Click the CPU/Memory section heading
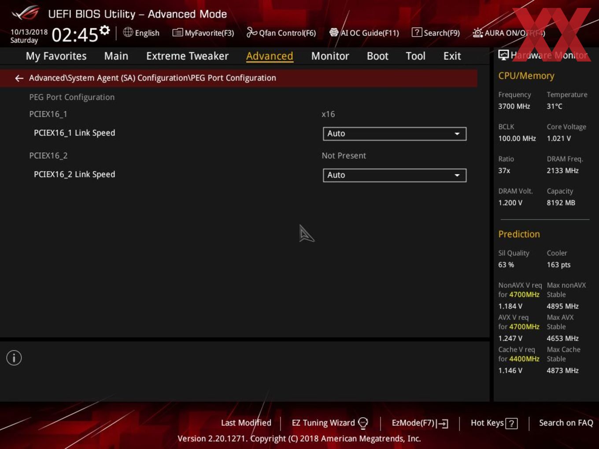The image size is (599, 449). [x=526, y=76]
